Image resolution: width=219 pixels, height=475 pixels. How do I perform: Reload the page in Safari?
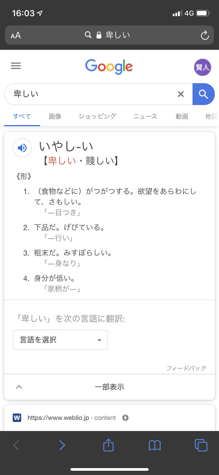(x=205, y=35)
